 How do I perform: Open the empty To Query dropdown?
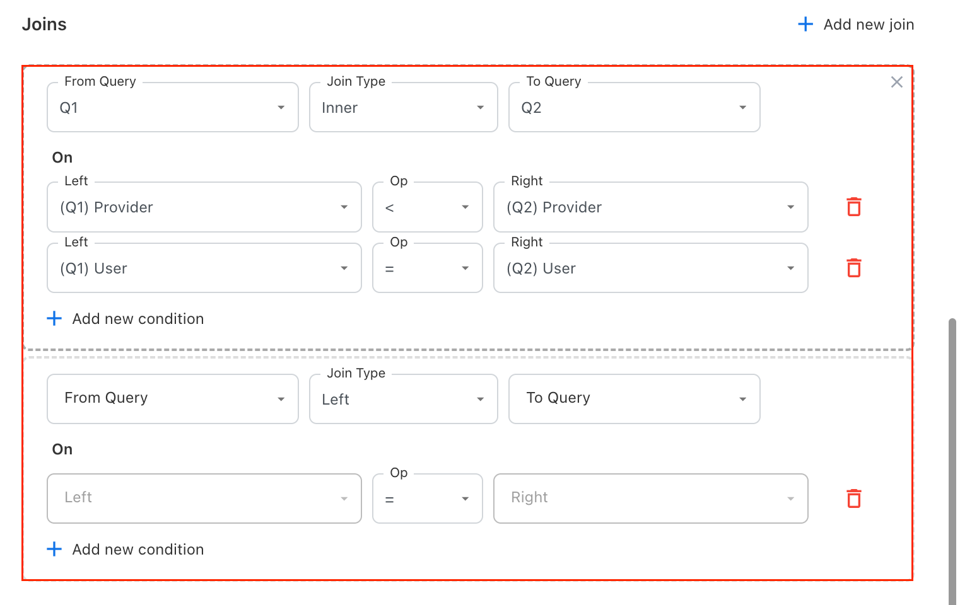click(x=635, y=399)
